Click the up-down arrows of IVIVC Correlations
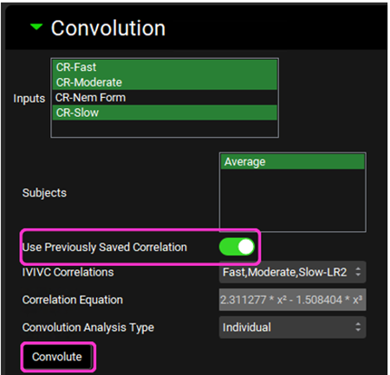 coord(358,272)
